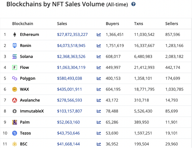
Task: Sort by the Sales column header
Action: tap(62, 23)
